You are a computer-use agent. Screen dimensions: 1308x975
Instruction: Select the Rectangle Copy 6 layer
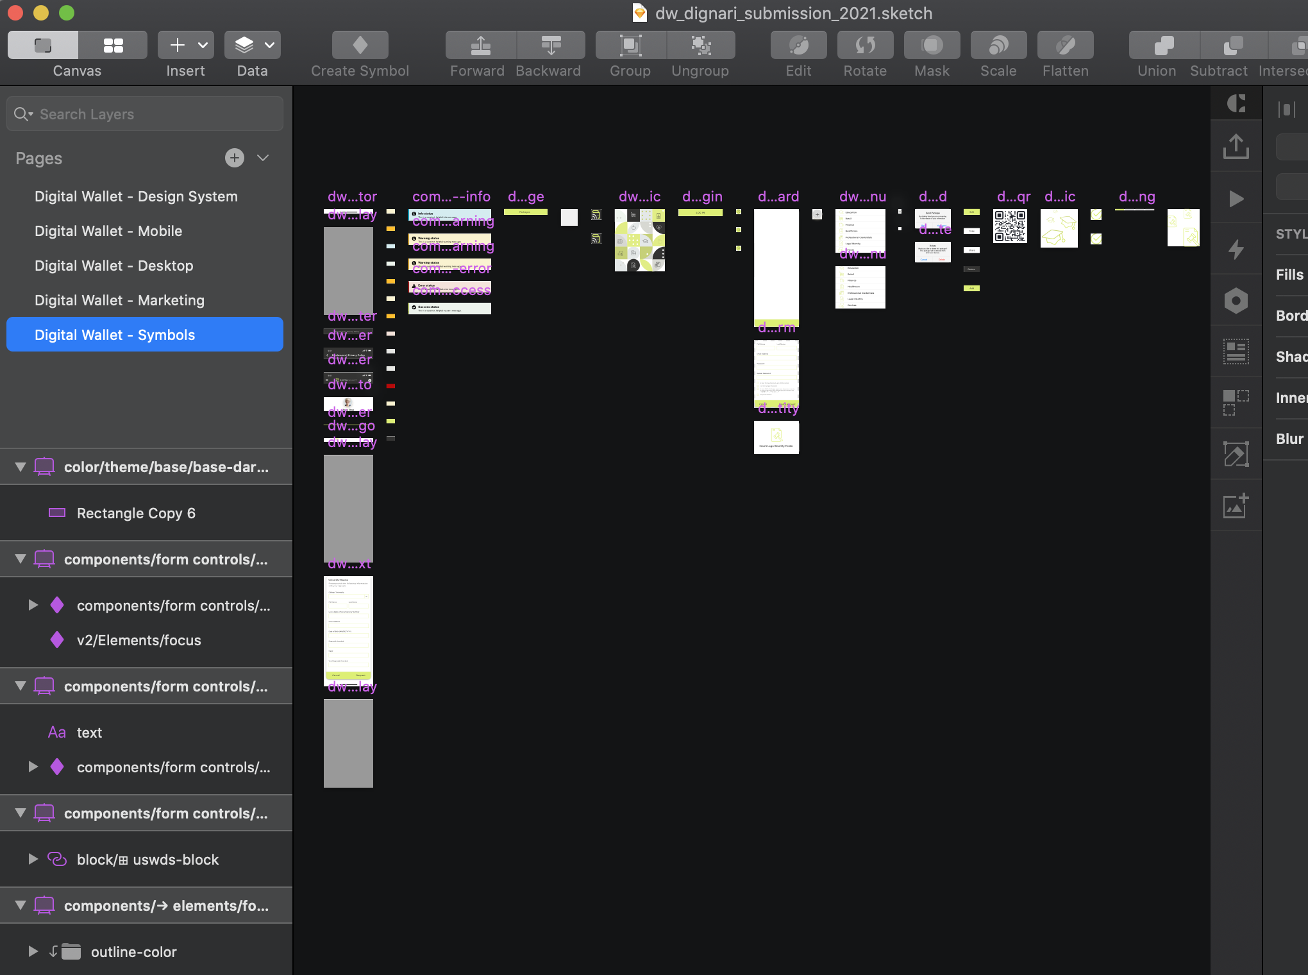(136, 513)
